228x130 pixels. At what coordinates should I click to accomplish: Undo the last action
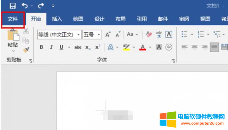[25, 6]
